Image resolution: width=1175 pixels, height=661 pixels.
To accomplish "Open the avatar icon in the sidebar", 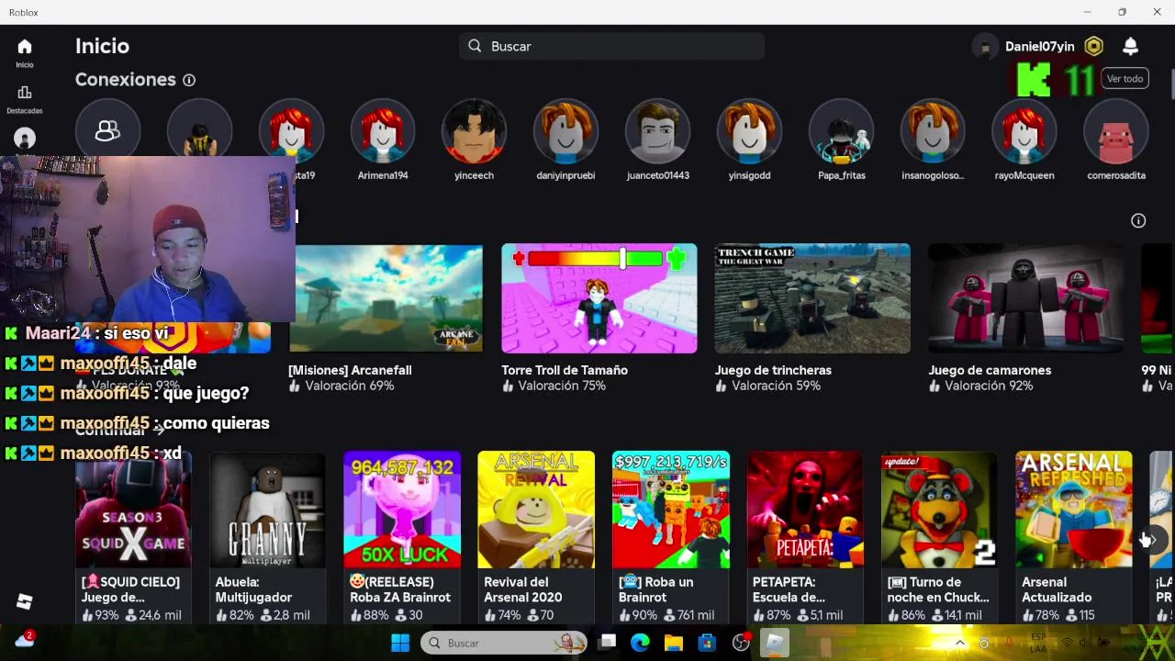I will (25, 139).
